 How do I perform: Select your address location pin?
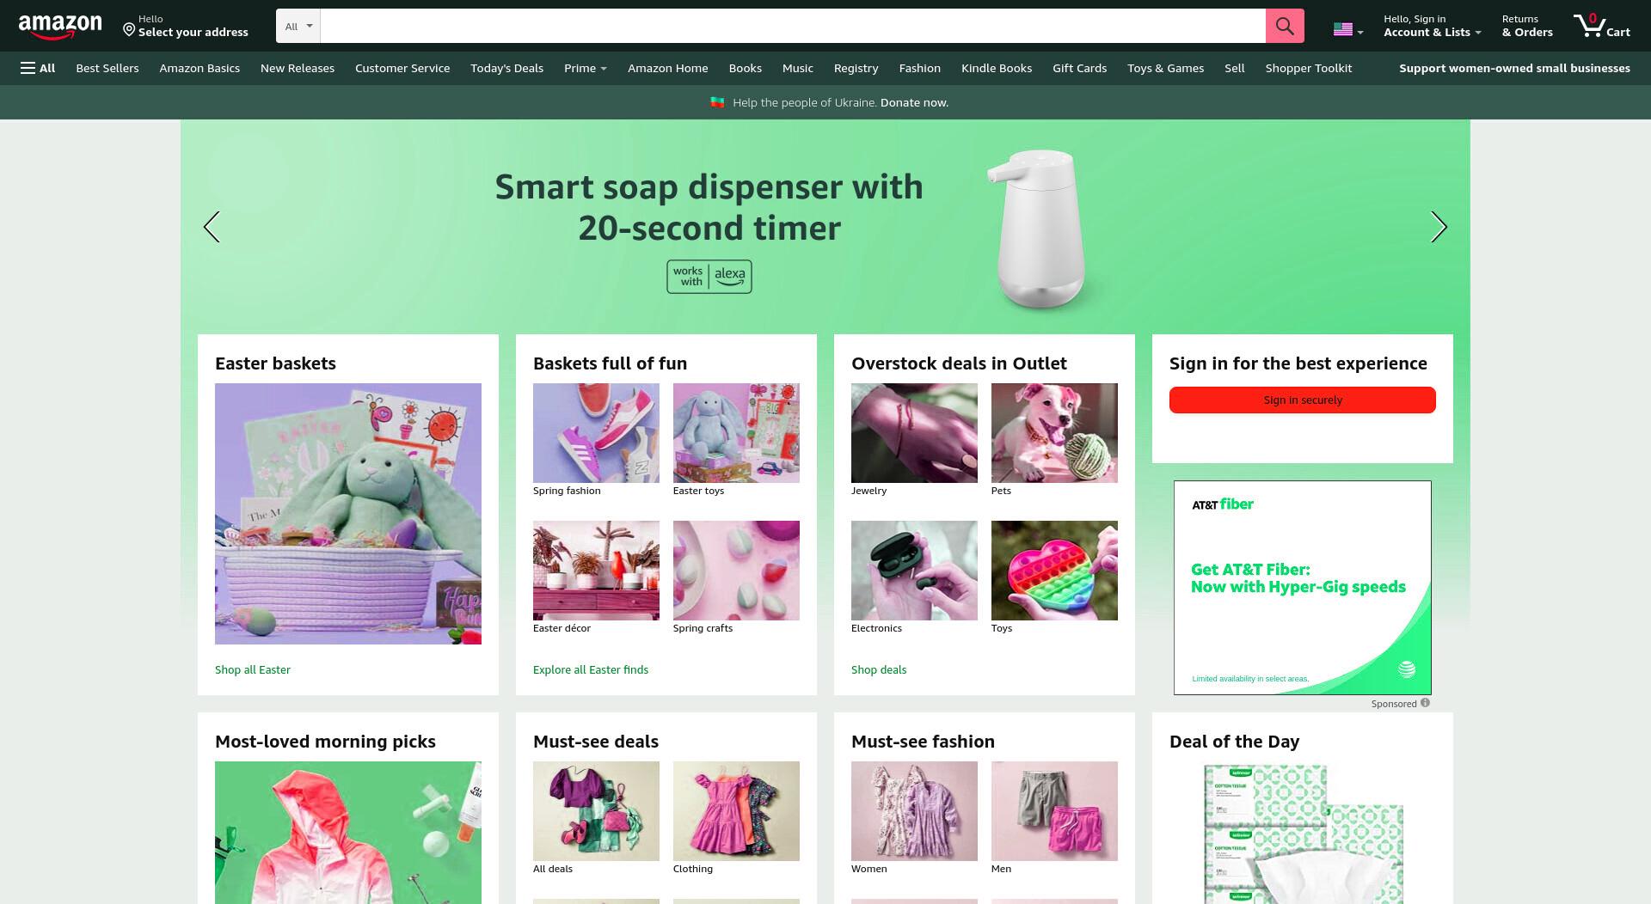coord(129,30)
